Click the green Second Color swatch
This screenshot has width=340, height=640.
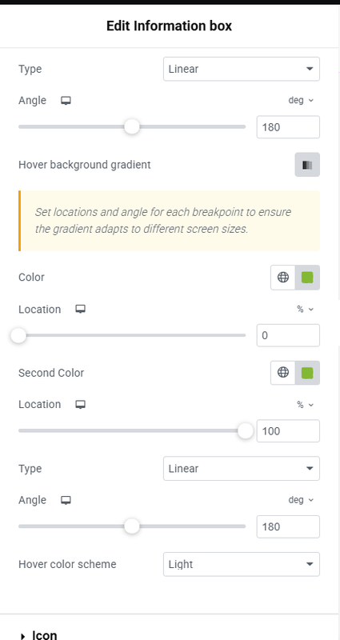tap(307, 373)
